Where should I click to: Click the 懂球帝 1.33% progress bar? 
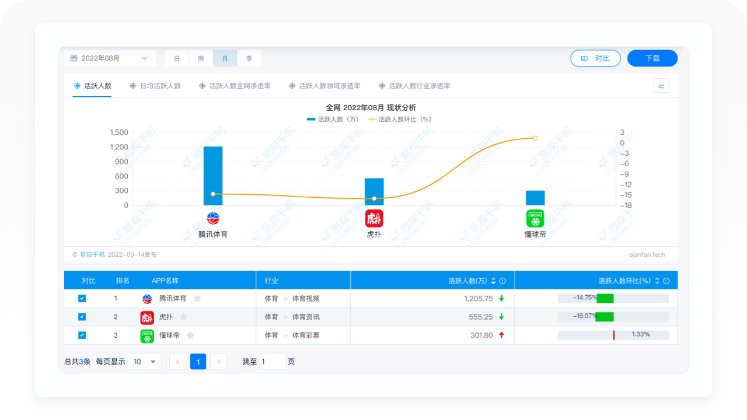(613, 335)
